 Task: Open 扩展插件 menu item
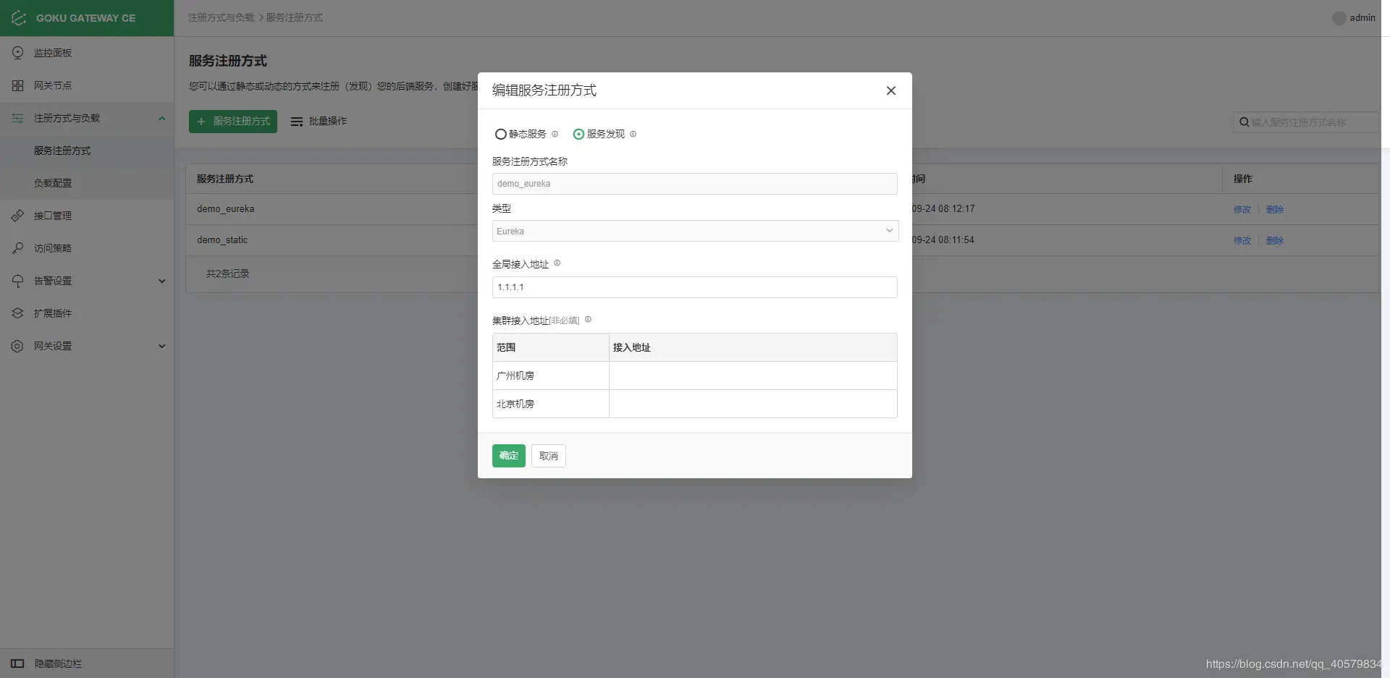(x=87, y=313)
